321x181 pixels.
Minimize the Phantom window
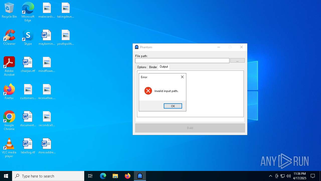pos(219,47)
